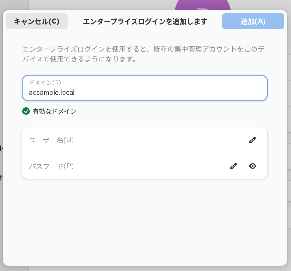291x271 pixels.
Task: Click the small ドメイン(D) label above the domain text
Action: tap(45, 82)
